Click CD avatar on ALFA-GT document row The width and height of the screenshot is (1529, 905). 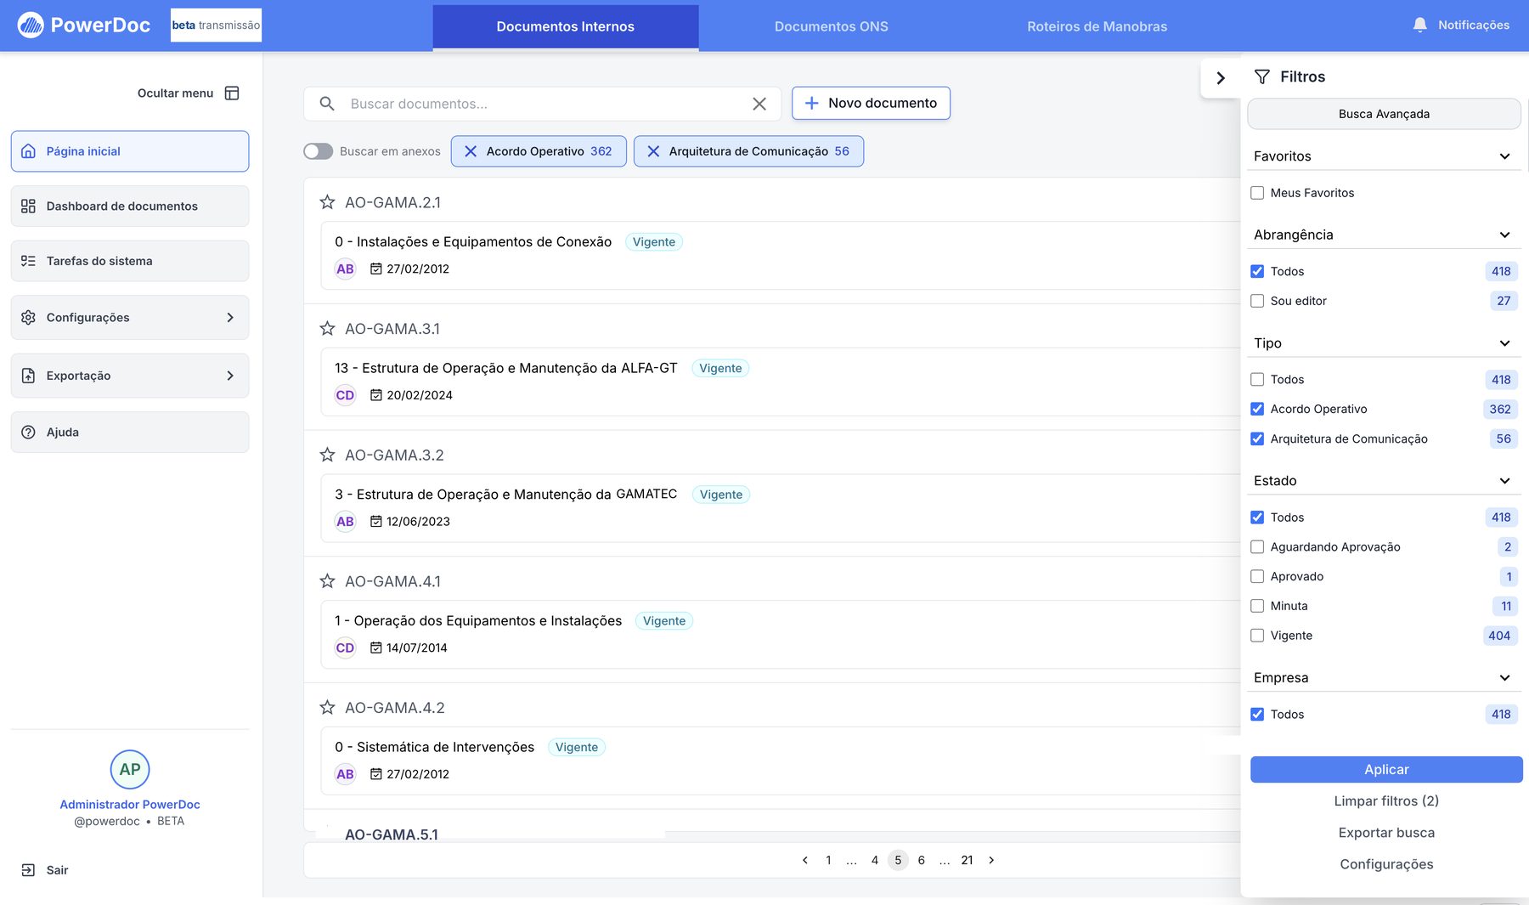[345, 395]
